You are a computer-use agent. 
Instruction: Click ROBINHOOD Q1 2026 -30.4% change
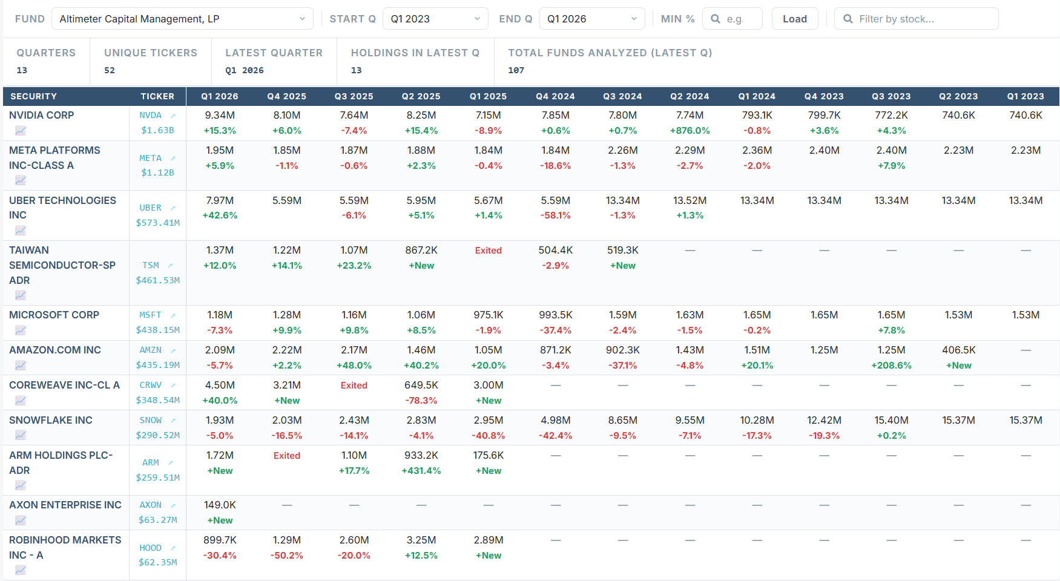click(x=220, y=556)
